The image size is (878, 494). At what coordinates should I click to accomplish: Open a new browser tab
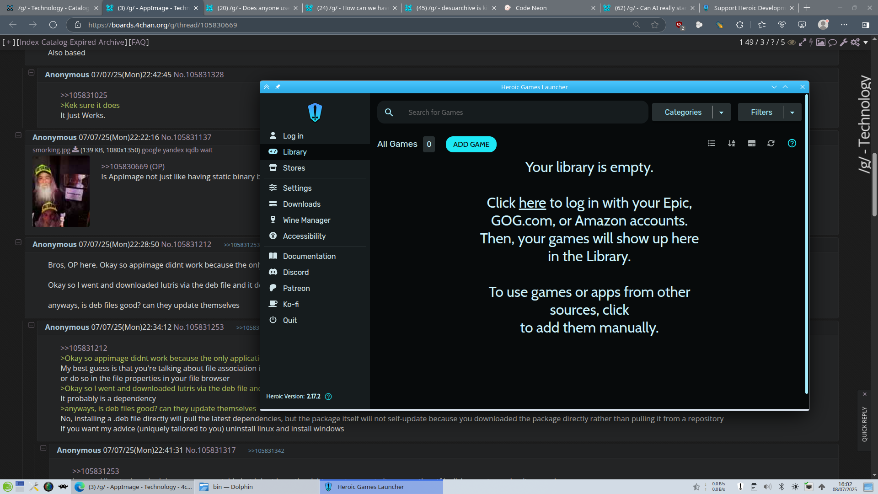(807, 8)
